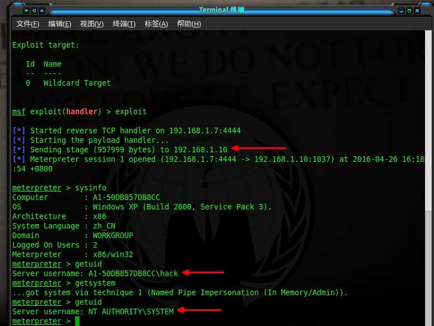Click the green cursor block at the last prompt

point(77,321)
